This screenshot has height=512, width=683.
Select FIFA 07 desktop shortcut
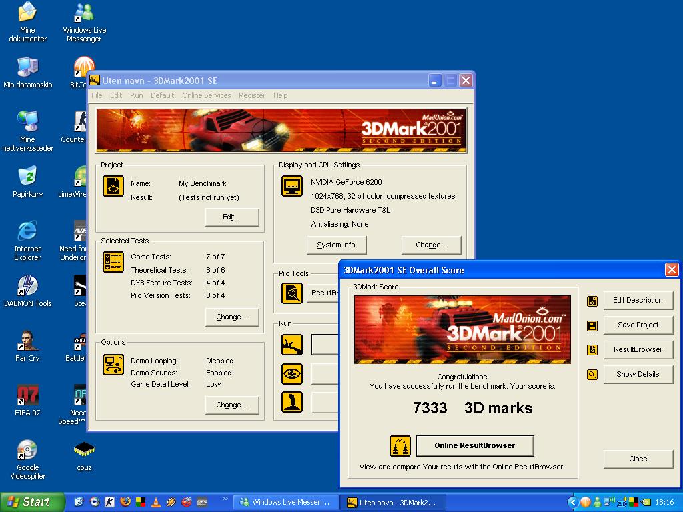pos(27,401)
